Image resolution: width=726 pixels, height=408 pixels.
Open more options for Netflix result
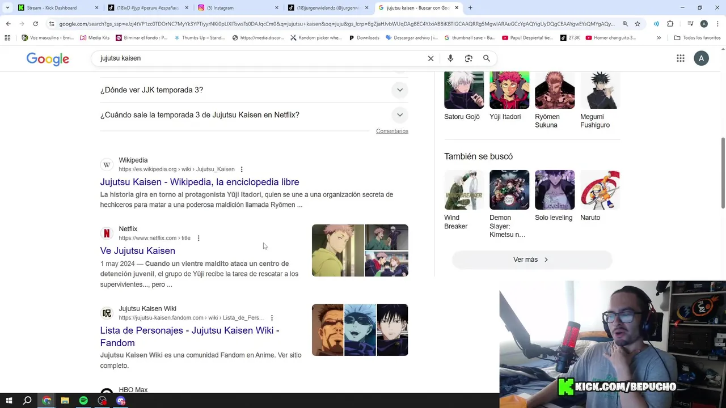point(199,238)
